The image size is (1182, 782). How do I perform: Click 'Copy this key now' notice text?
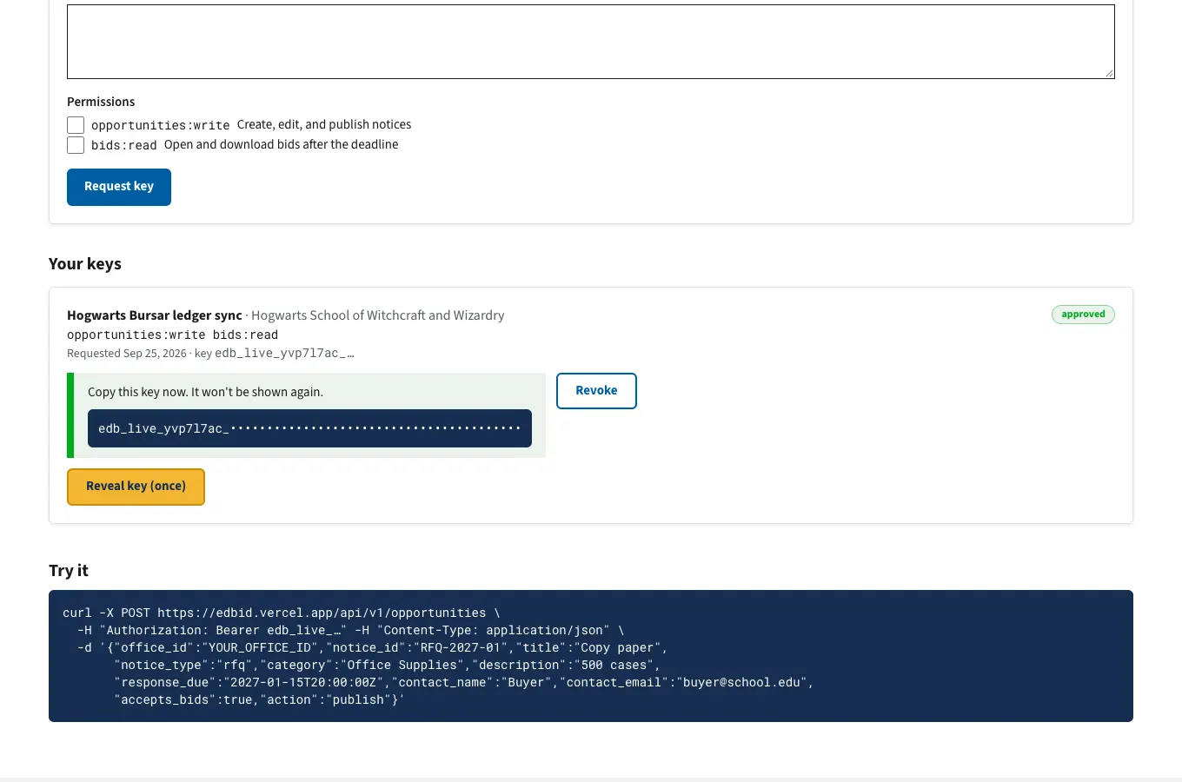coord(205,392)
